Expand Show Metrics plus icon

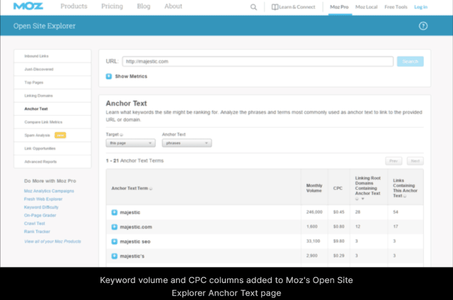click(x=109, y=76)
